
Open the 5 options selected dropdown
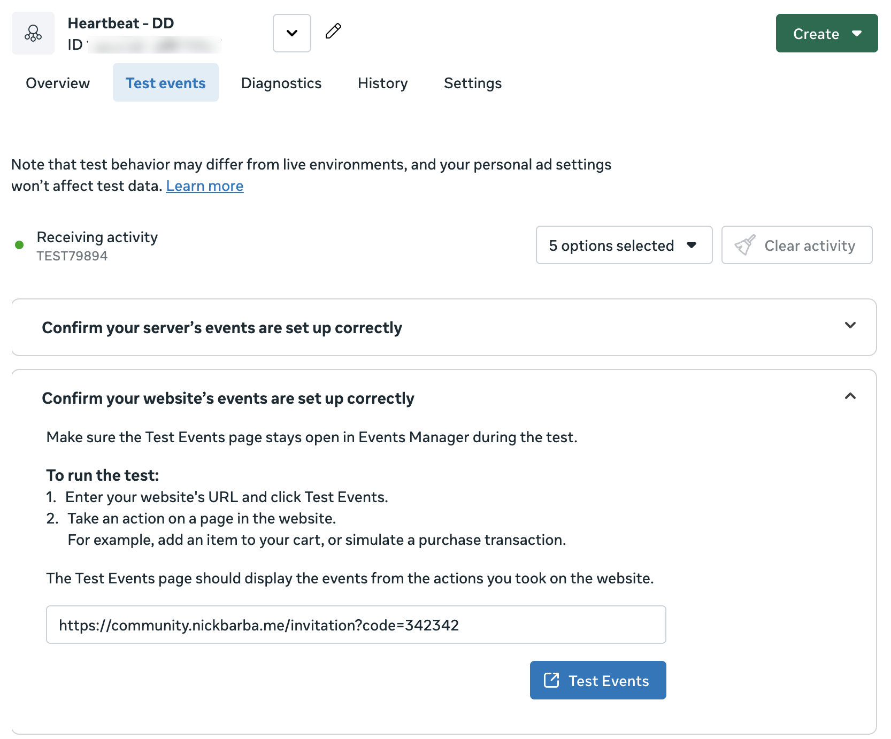click(x=624, y=245)
